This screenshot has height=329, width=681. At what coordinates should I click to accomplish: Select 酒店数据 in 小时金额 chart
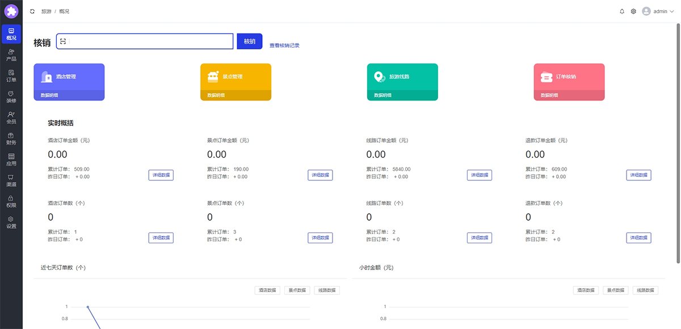586,290
